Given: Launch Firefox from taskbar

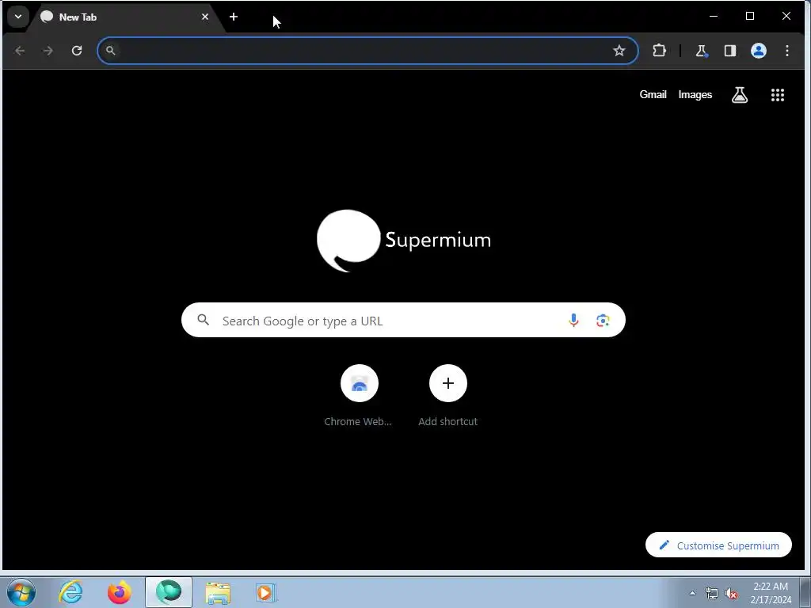Looking at the screenshot, I should click(119, 592).
